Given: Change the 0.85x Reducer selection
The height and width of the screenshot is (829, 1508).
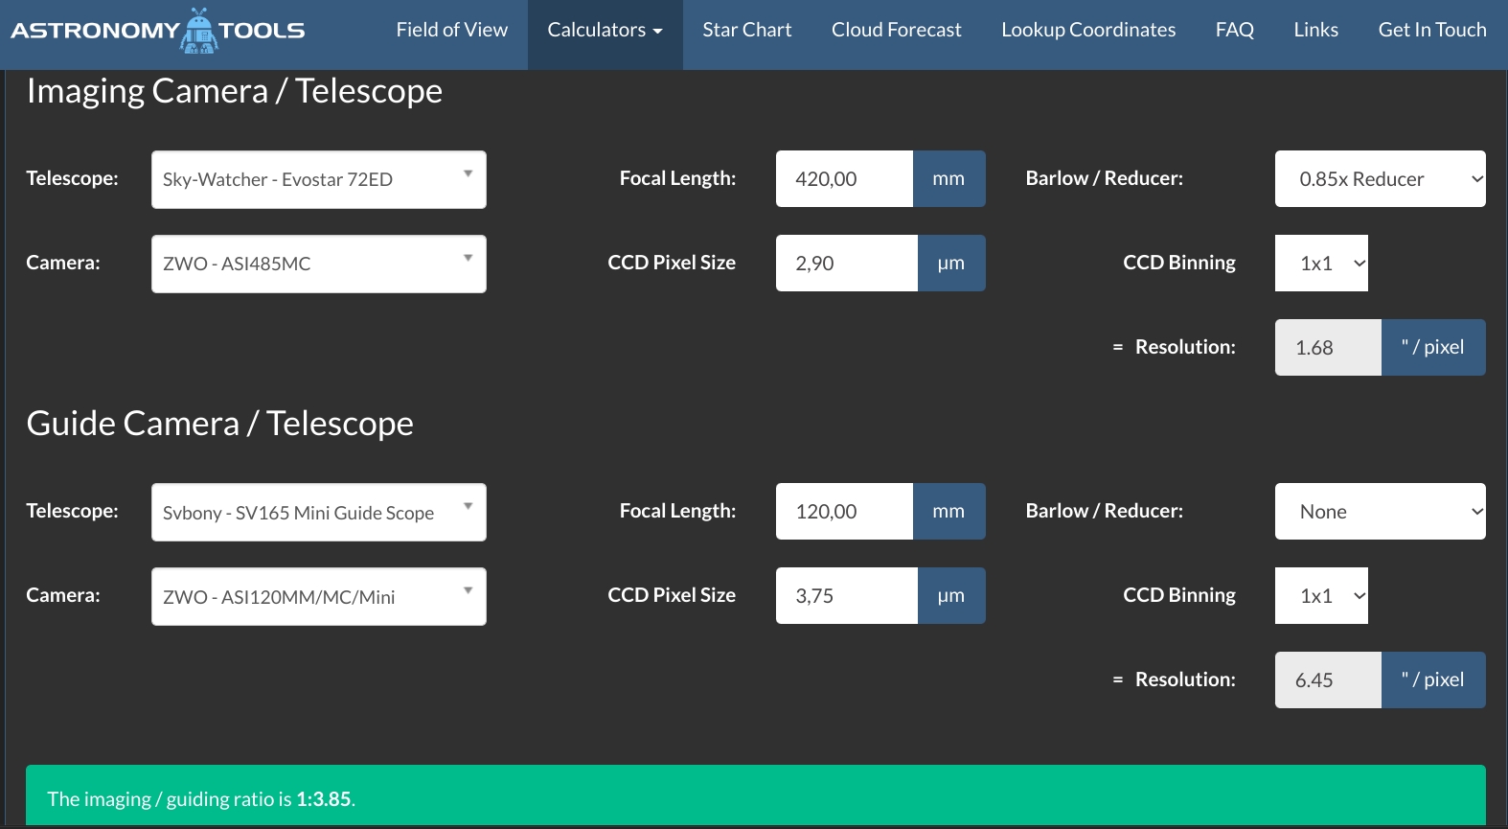Looking at the screenshot, I should pyautogui.click(x=1379, y=179).
